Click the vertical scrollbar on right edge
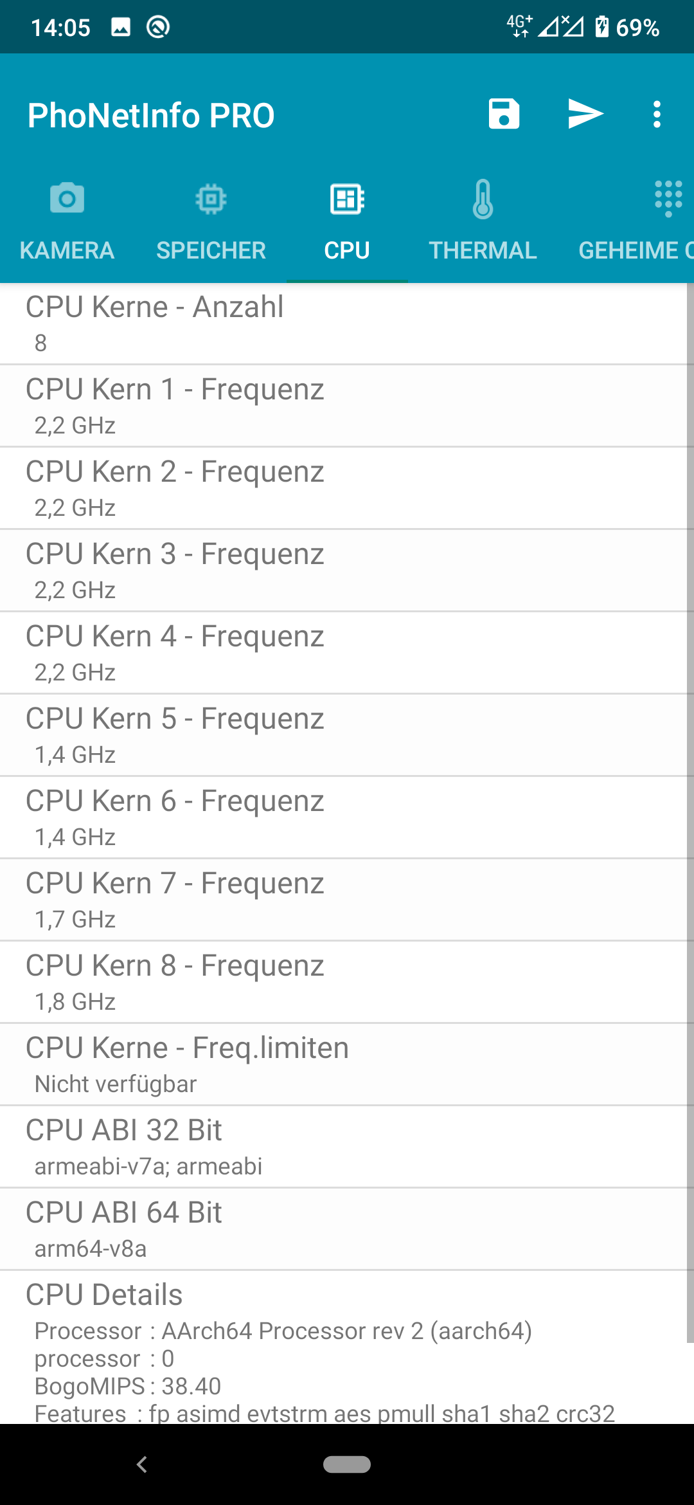The width and height of the screenshot is (694, 1505). click(x=690, y=810)
